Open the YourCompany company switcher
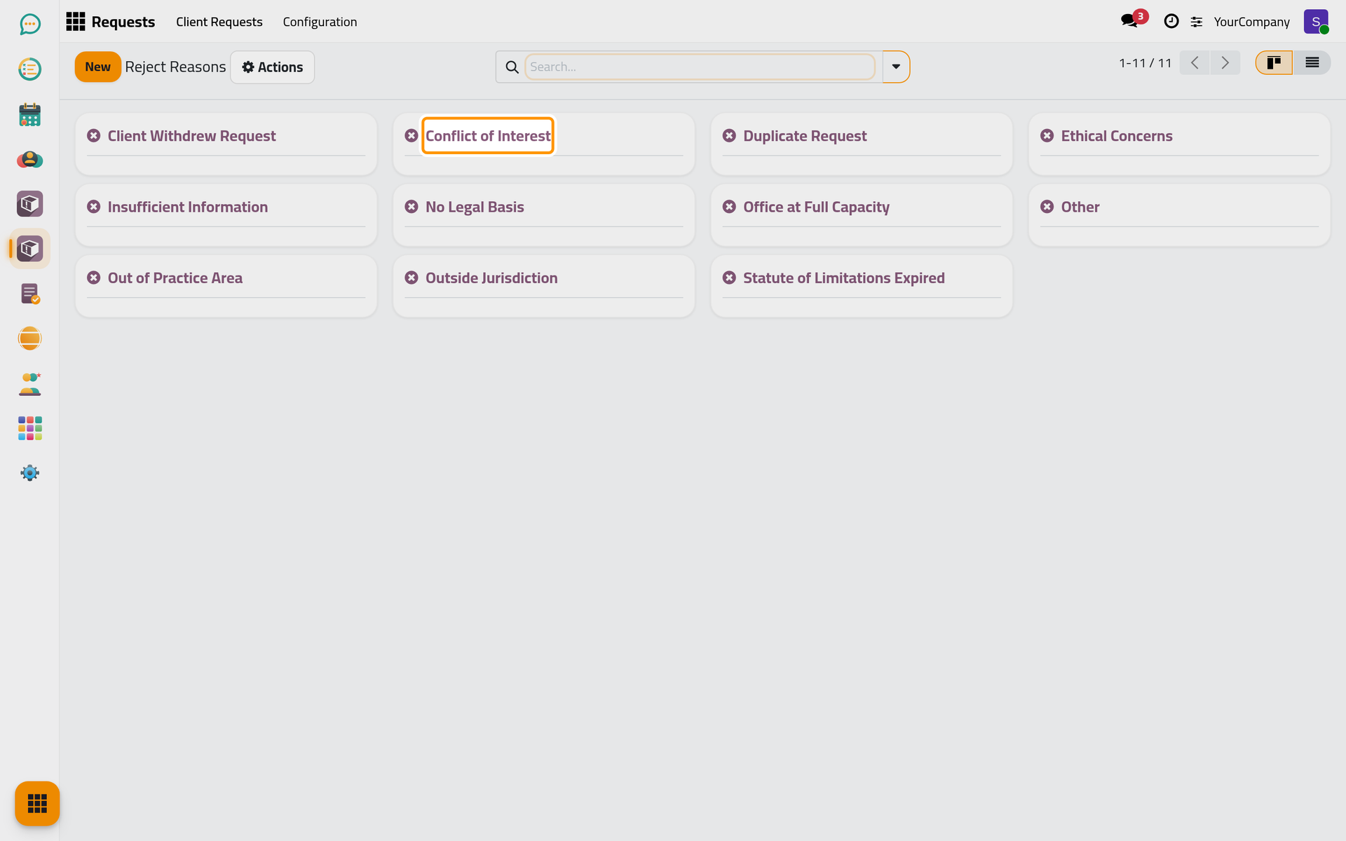Screen dimensions: 1346x841 [1251, 22]
